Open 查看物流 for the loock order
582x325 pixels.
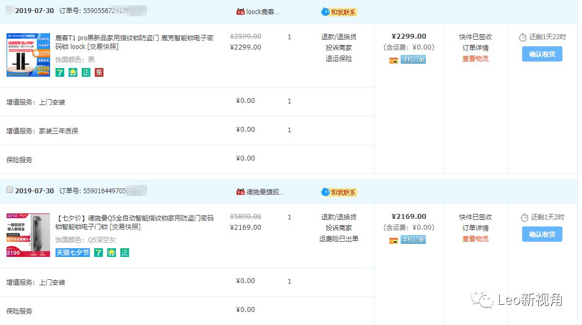pyautogui.click(x=475, y=59)
